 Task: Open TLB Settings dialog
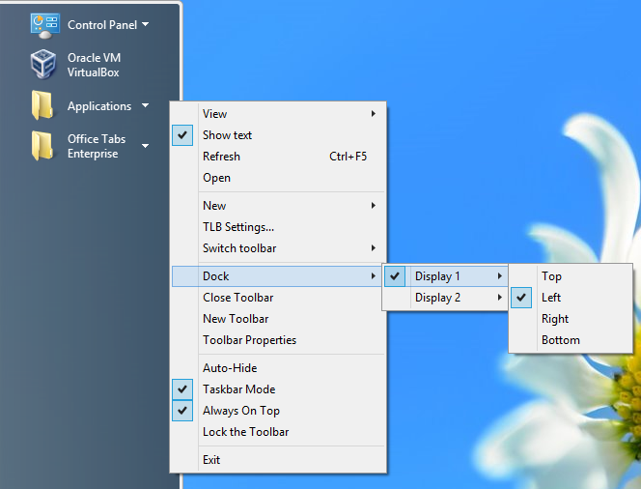click(x=278, y=227)
